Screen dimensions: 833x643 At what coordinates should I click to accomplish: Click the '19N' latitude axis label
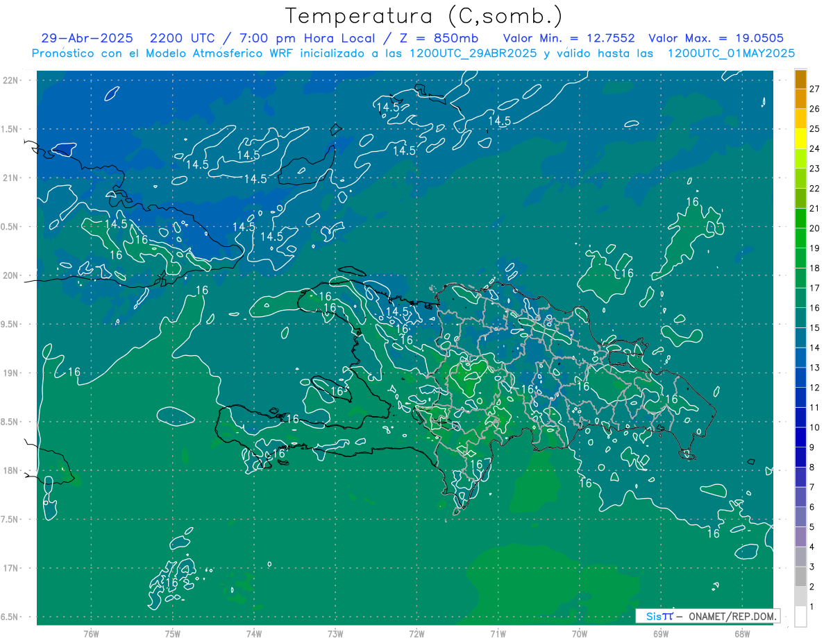tap(12, 373)
